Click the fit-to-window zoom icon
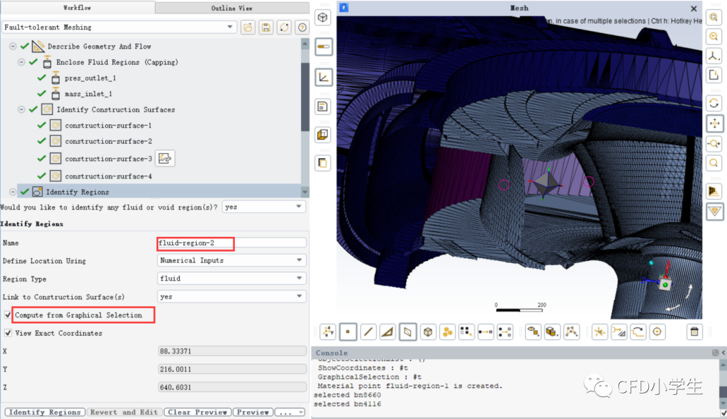This screenshot has width=727, height=419. [714, 17]
